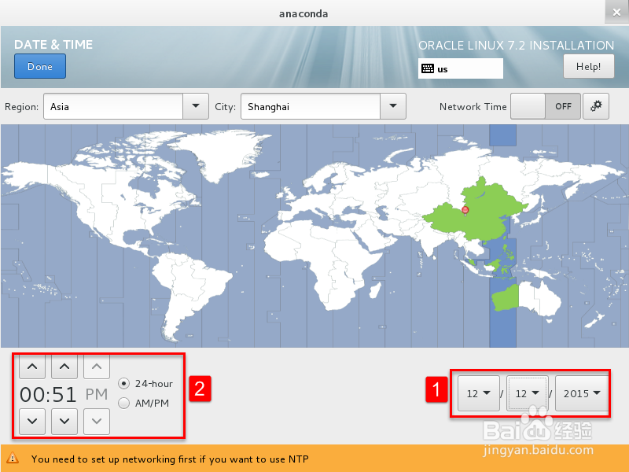The width and height of the screenshot is (629, 472).
Task: Open the month dropdown in date
Action: tap(479, 393)
